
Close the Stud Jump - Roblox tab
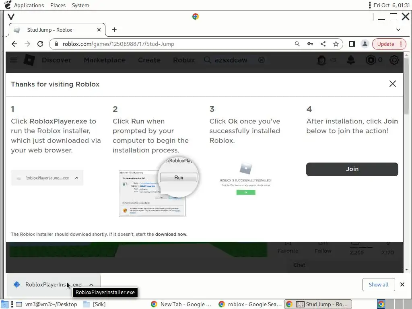[x=99, y=30]
